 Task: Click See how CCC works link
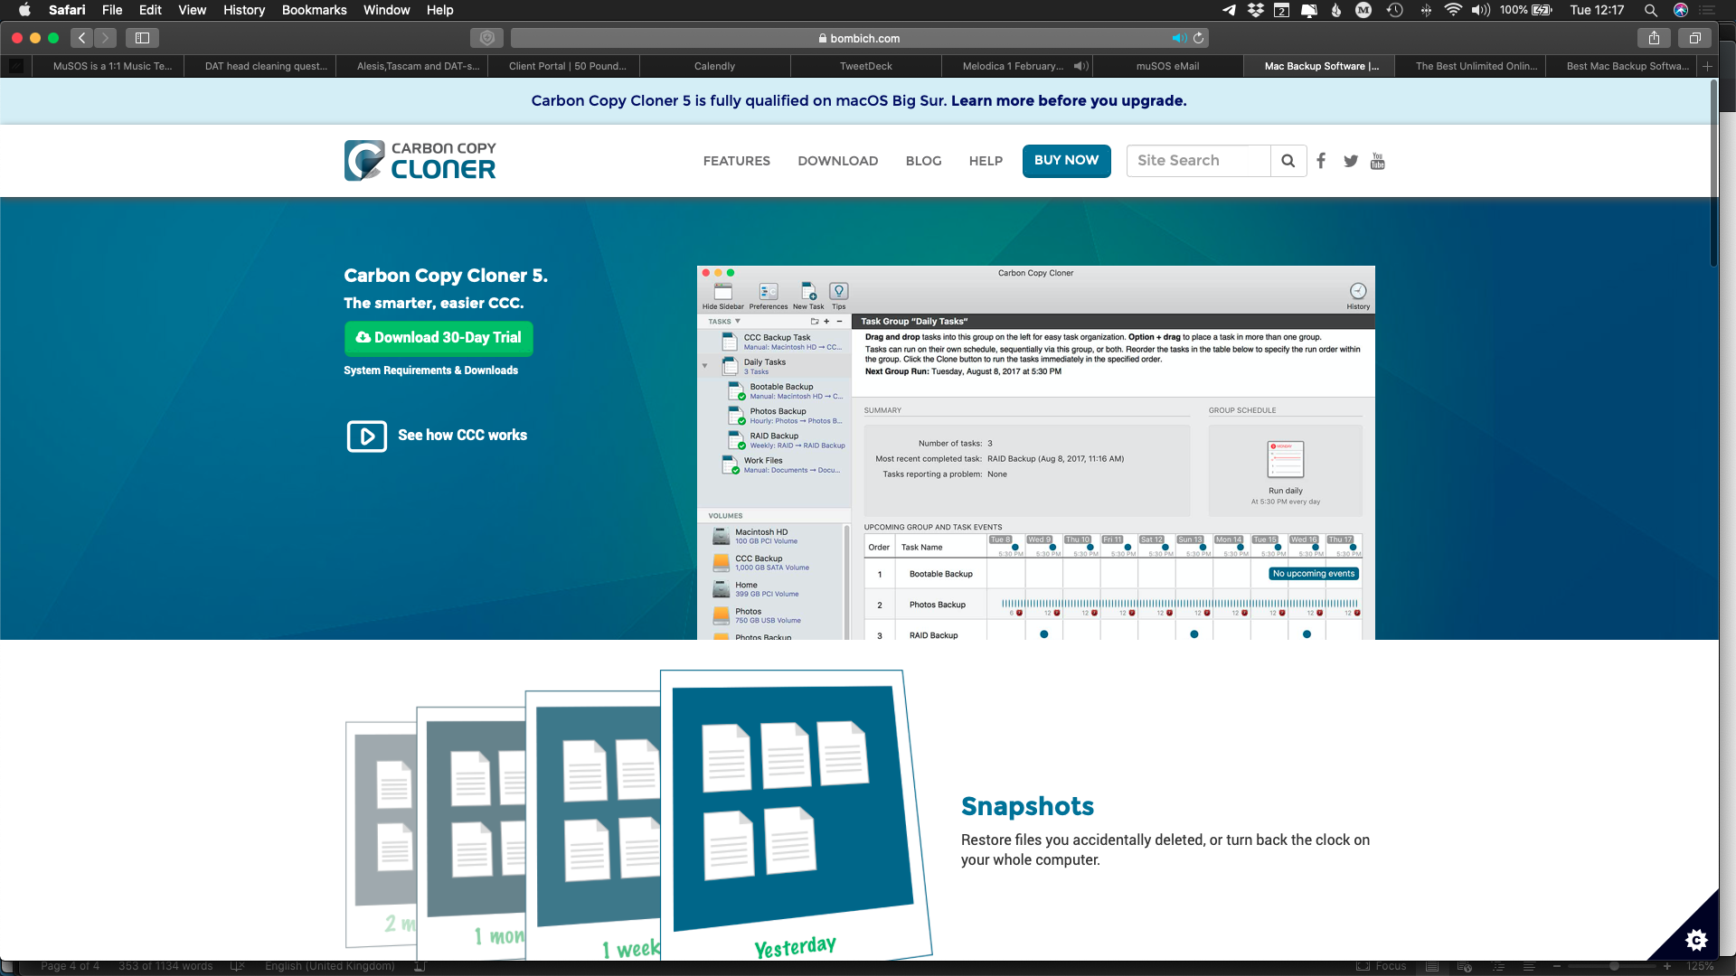click(x=462, y=436)
